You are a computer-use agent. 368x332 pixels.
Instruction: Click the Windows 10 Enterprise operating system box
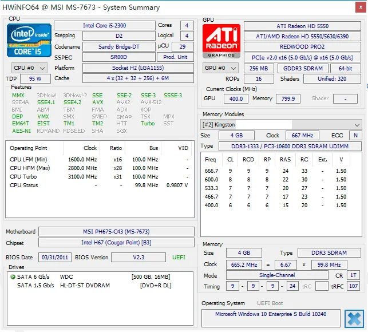click(x=271, y=314)
